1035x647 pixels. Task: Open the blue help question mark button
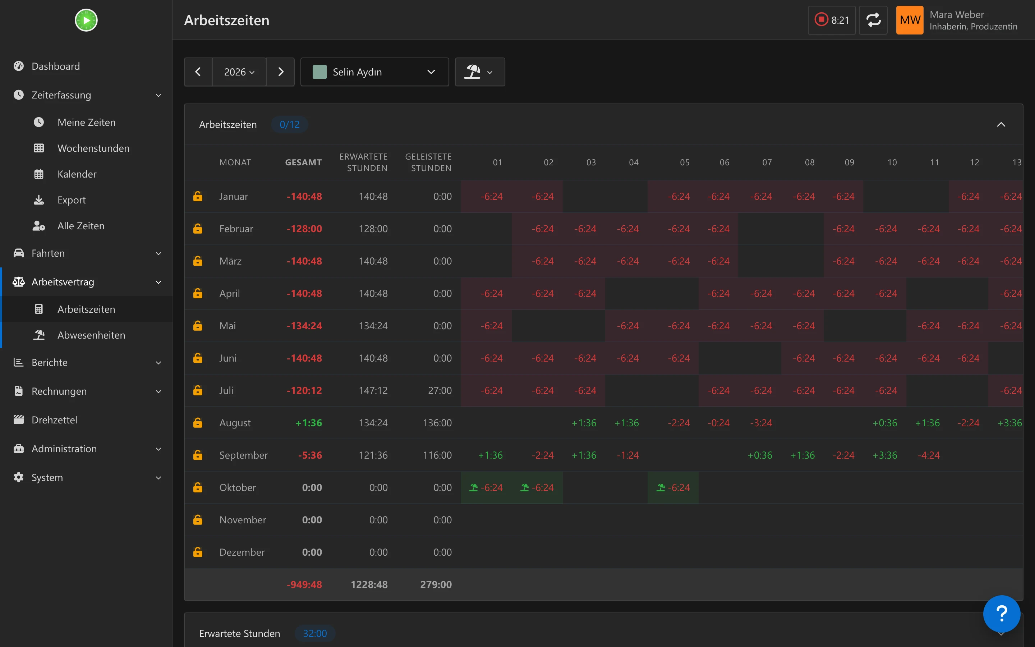(x=1001, y=614)
